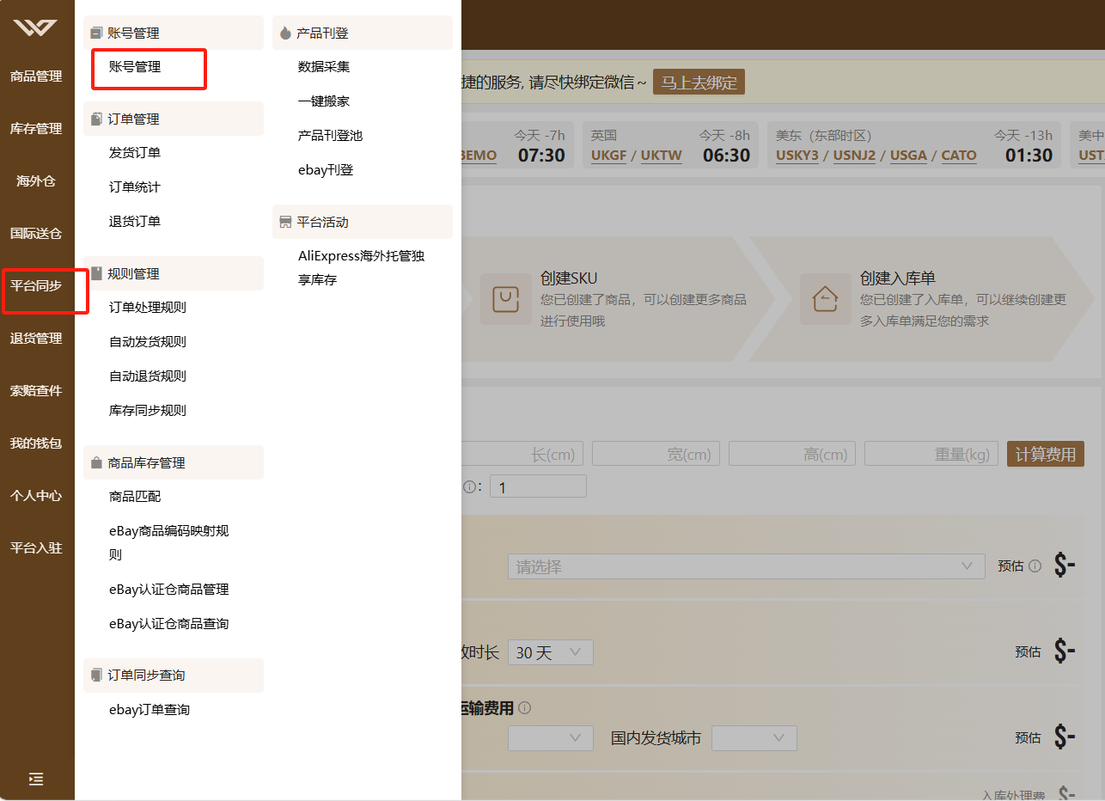
Task: Open the 请选择 dropdown
Action: tap(747, 566)
